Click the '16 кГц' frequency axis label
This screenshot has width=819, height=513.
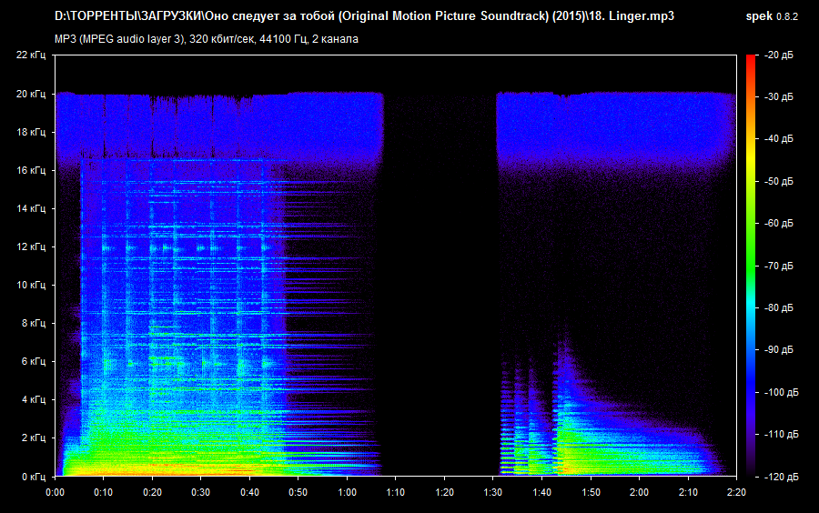[31, 170]
